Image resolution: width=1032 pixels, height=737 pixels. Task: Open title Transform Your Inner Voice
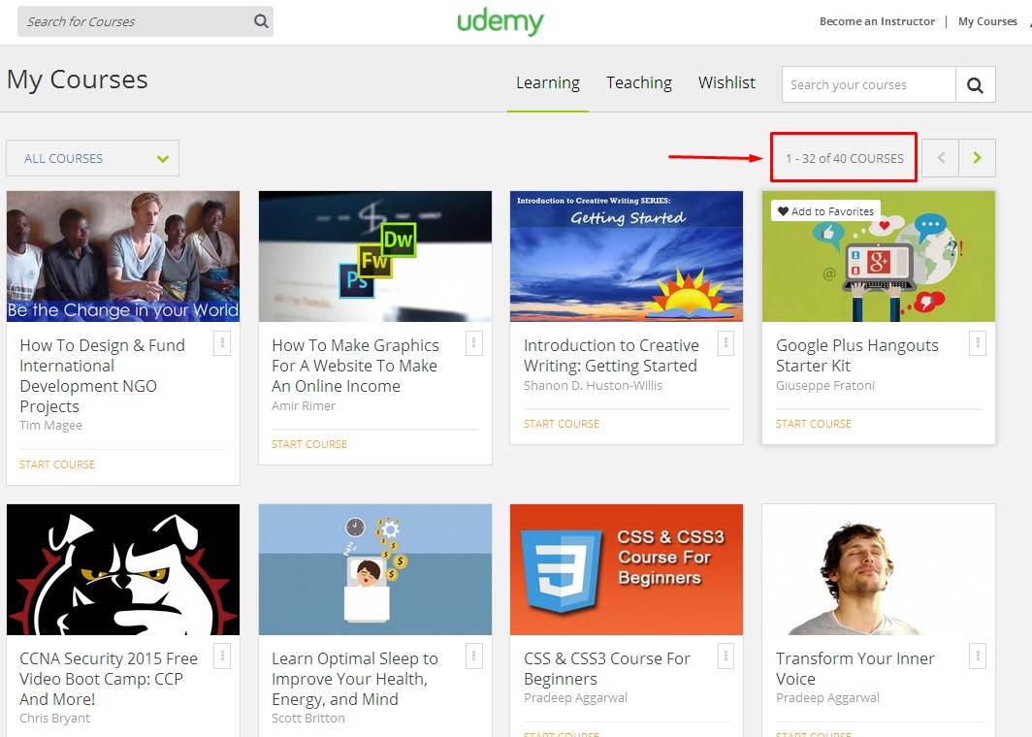[855, 668]
